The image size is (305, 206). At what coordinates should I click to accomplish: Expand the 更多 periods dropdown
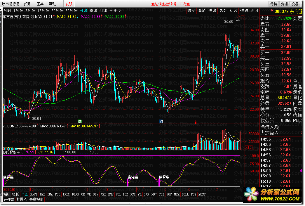115,11
